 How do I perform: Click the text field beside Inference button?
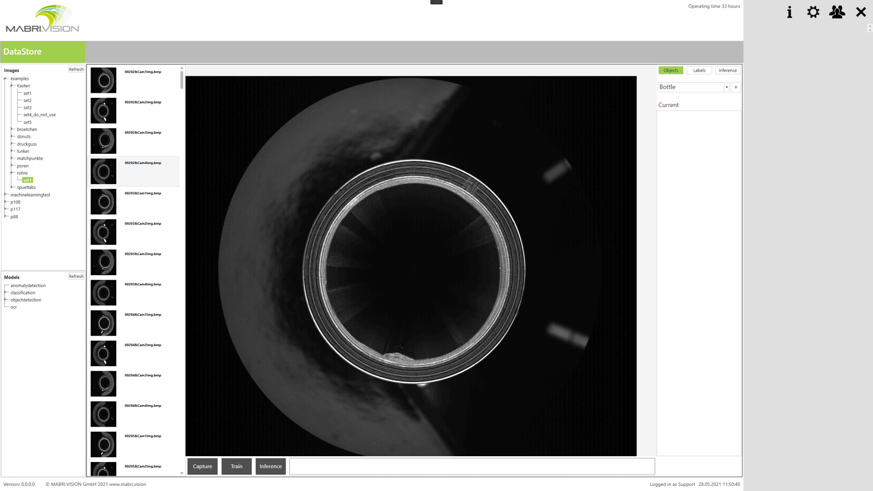472,467
